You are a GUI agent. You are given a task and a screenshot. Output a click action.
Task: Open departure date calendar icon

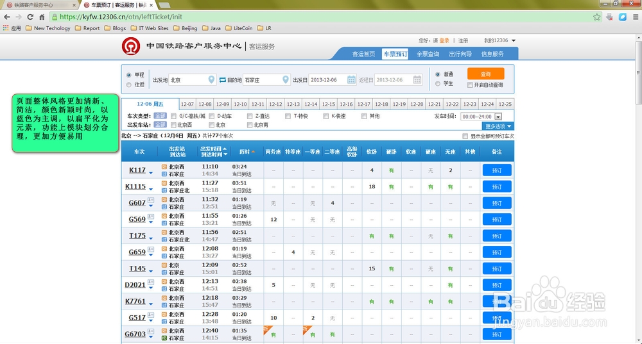click(x=351, y=79)
